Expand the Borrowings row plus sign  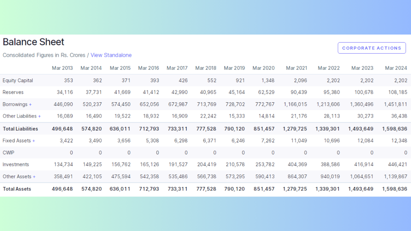31,105
